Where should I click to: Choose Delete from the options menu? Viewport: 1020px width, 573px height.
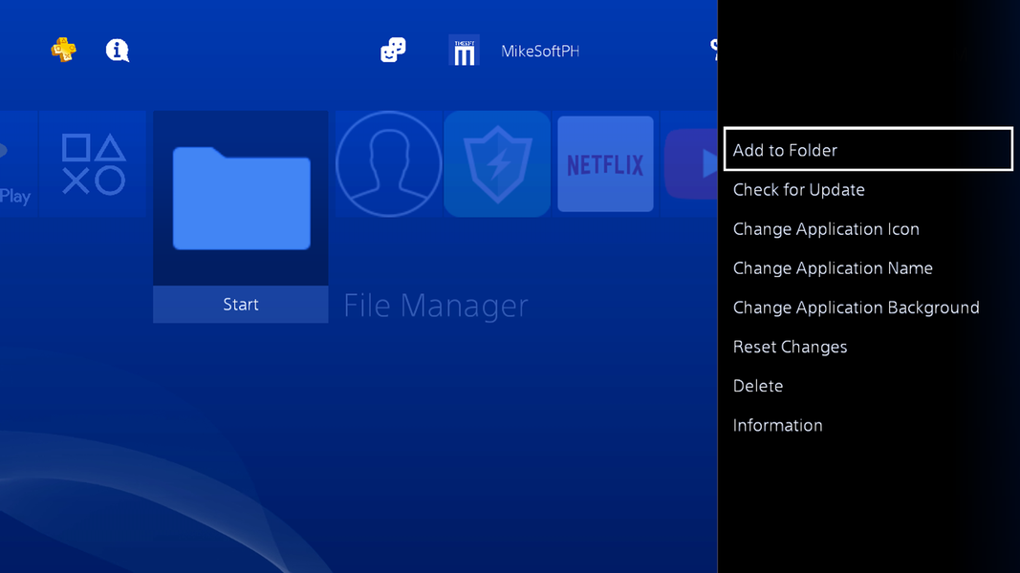pyautogui.click(x=758, y=385)
